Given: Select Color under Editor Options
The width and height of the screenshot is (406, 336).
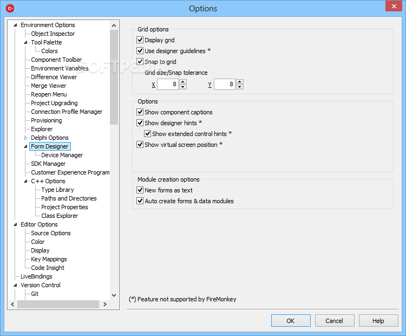Looking at the screenshot, I should (38, 242).
